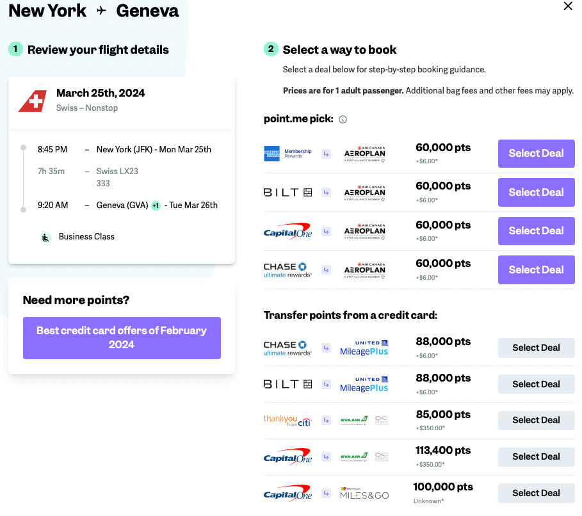Click the +1 day badge next to Geneva (GVA)
Image resolution: width=582 pixels, height=516 pixels.
[x=156, y=206]
